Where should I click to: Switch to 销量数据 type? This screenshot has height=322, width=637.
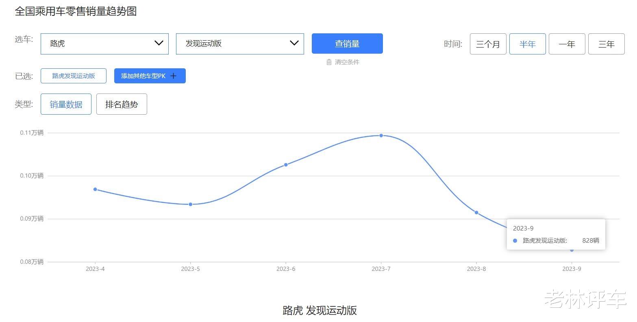point(66,104)
